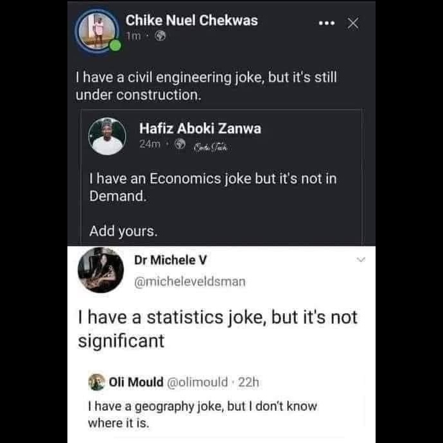Click the green online status dot

click(116, 46)
